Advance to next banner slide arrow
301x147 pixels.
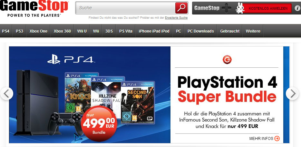pos(292,93)
